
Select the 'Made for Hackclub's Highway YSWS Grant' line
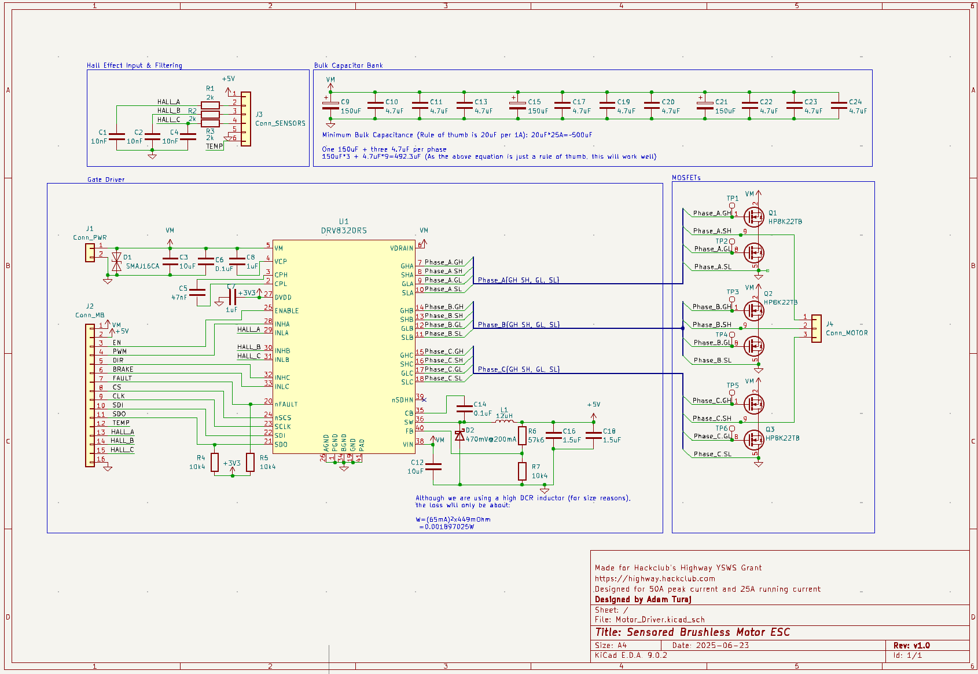coord(678,568)
